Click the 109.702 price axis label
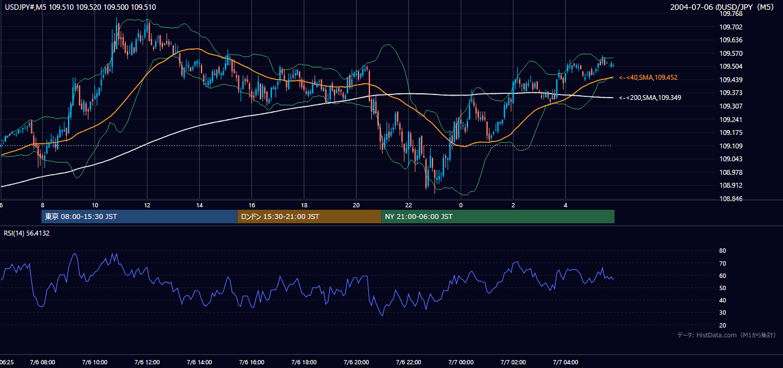783x368 pixels. (x=730, y=27)
